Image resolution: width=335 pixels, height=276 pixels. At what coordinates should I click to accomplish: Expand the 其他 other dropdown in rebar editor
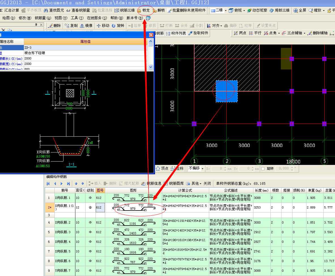coord(200,184)
